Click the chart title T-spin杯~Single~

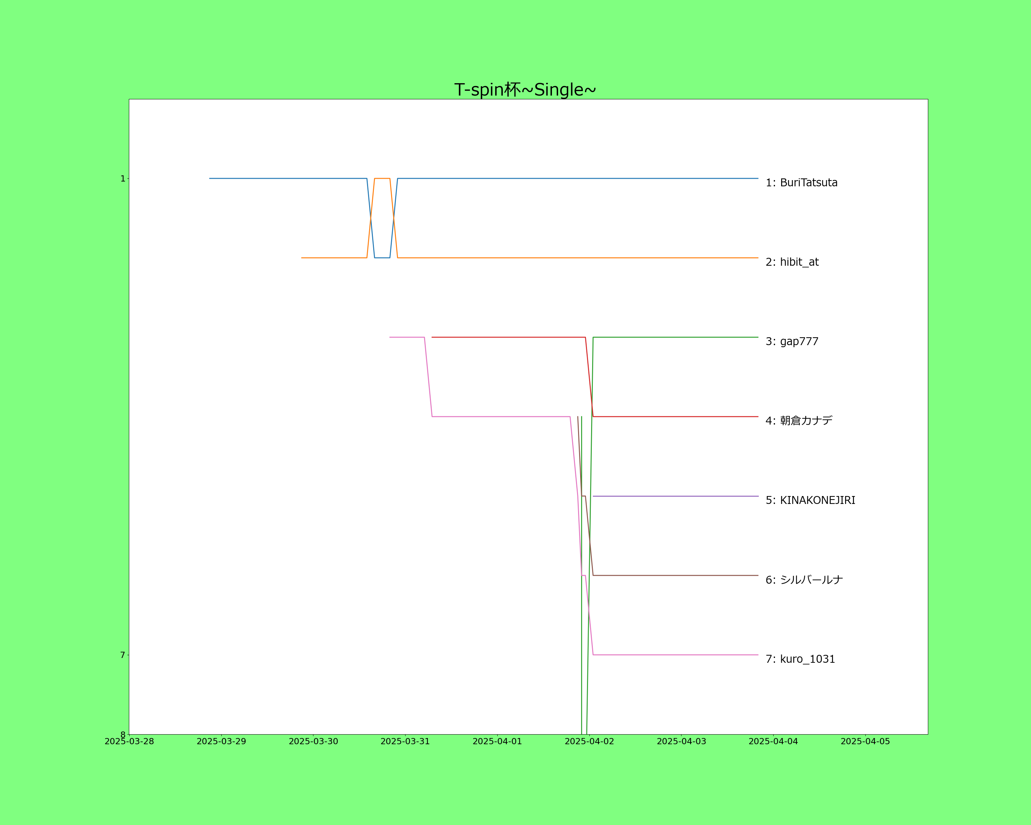(524, 89)
